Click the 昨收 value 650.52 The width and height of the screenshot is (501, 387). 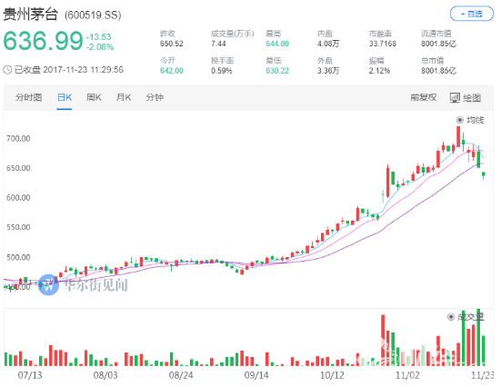coord(172,44)
